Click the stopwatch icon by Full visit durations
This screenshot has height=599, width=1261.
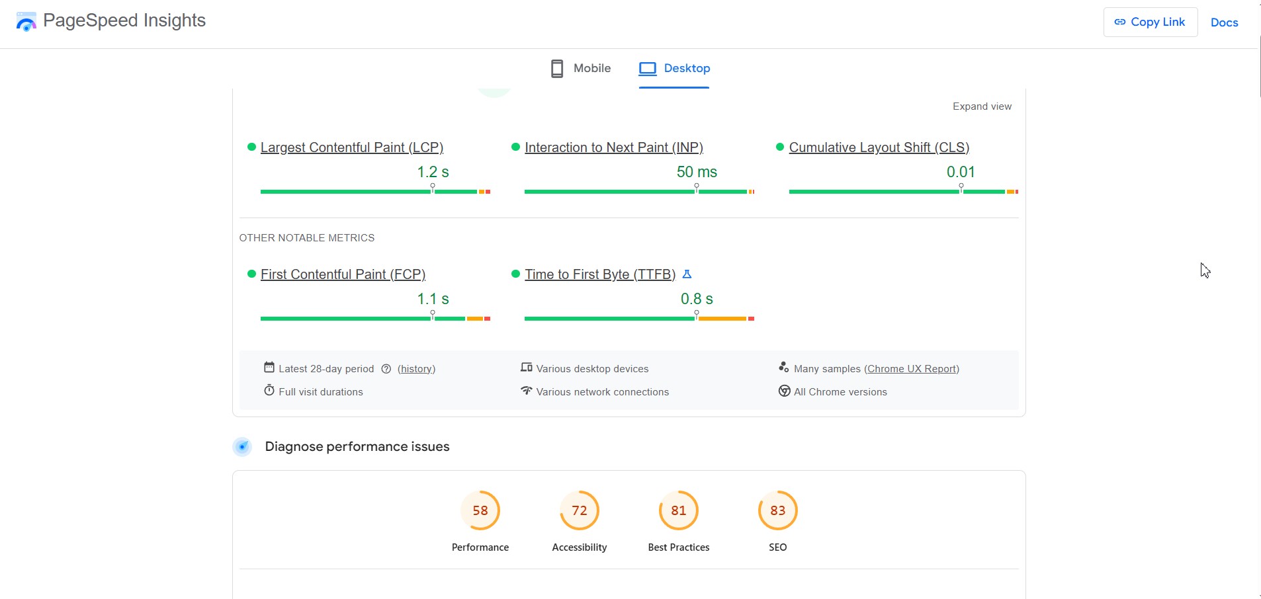click(x=269, y=391)
